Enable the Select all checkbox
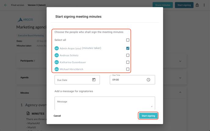Screen dimensions: 210x131 point(128,40)
